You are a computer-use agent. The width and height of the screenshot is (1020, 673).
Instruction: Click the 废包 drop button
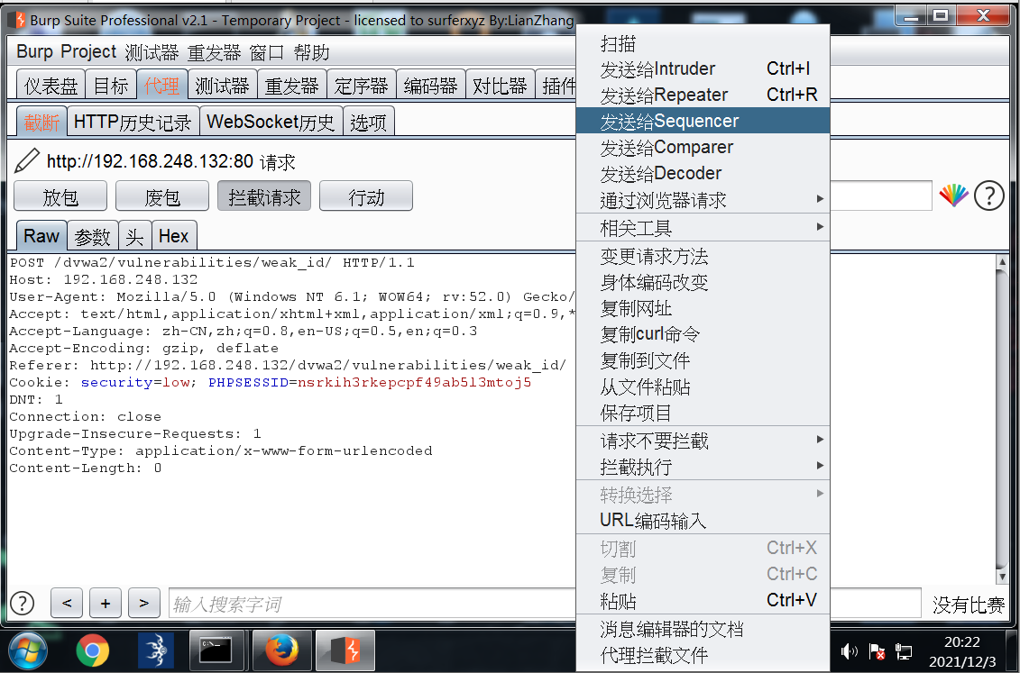pyautogui.click(x=162, y=196)
